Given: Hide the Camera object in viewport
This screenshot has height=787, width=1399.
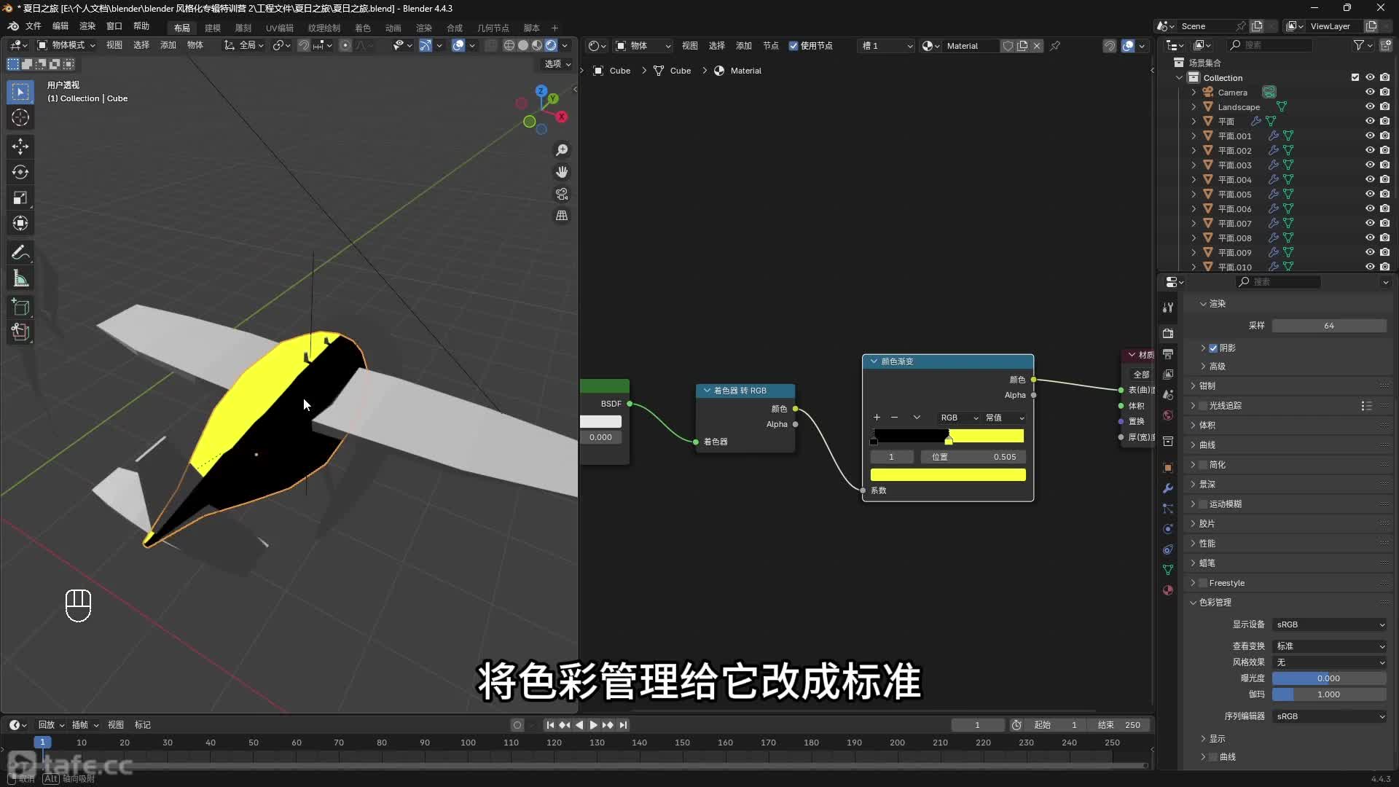Looking at the screenshot, I should 1370,93.
